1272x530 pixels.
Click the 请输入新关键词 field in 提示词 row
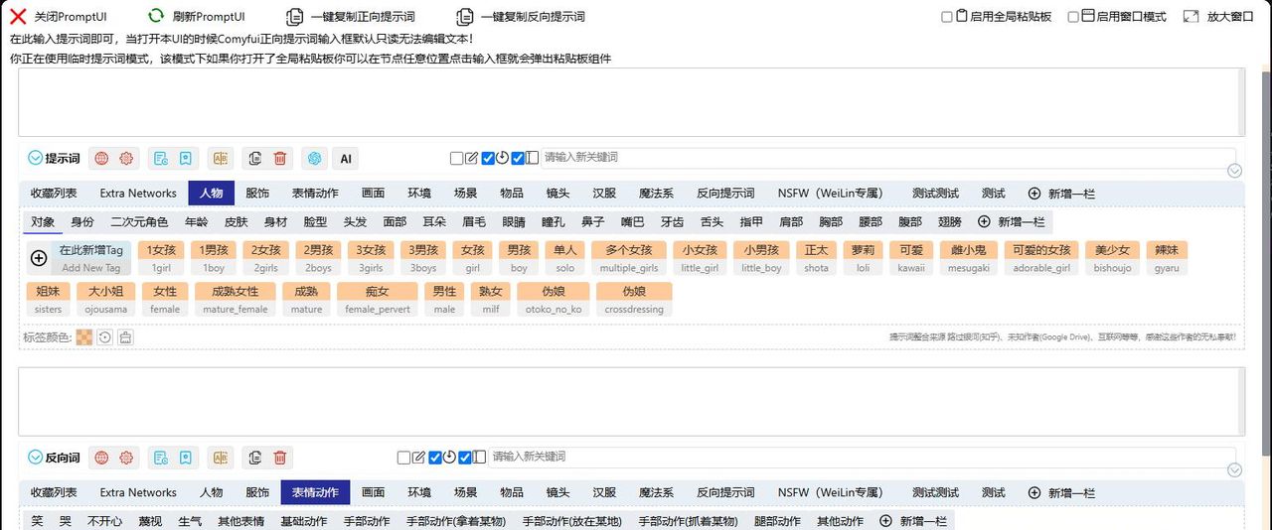tap(887, 158)
